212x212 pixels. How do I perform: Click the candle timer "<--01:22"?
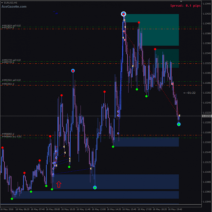189,93
